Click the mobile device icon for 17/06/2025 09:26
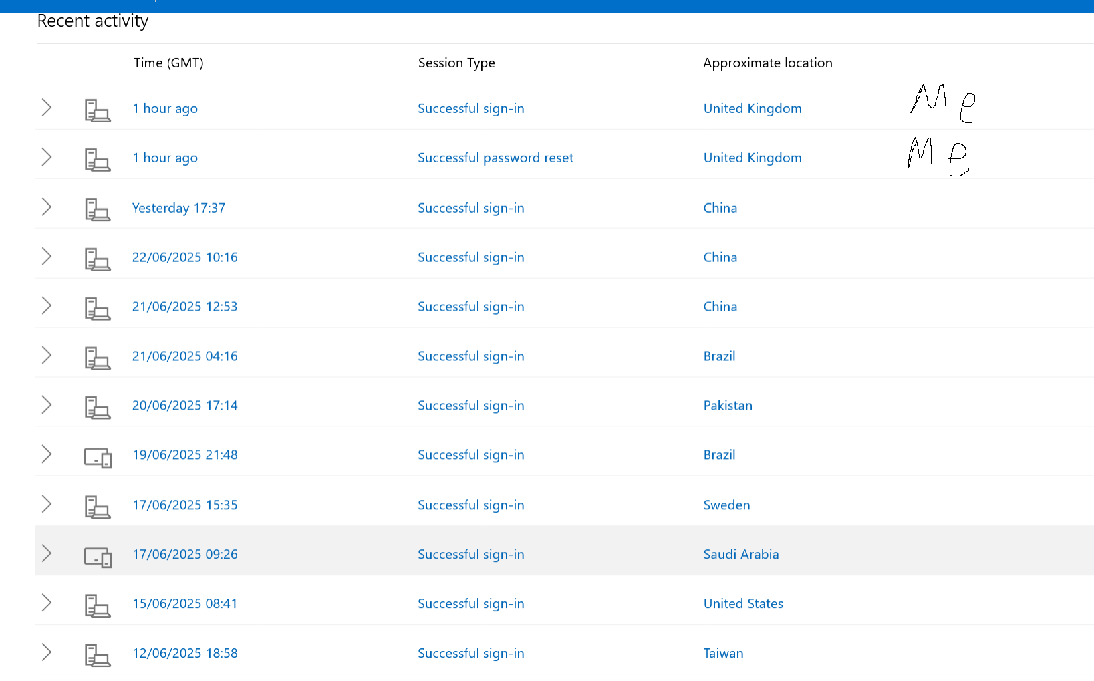The height and width of the screenshot is (681, 1094). point(98,557)
